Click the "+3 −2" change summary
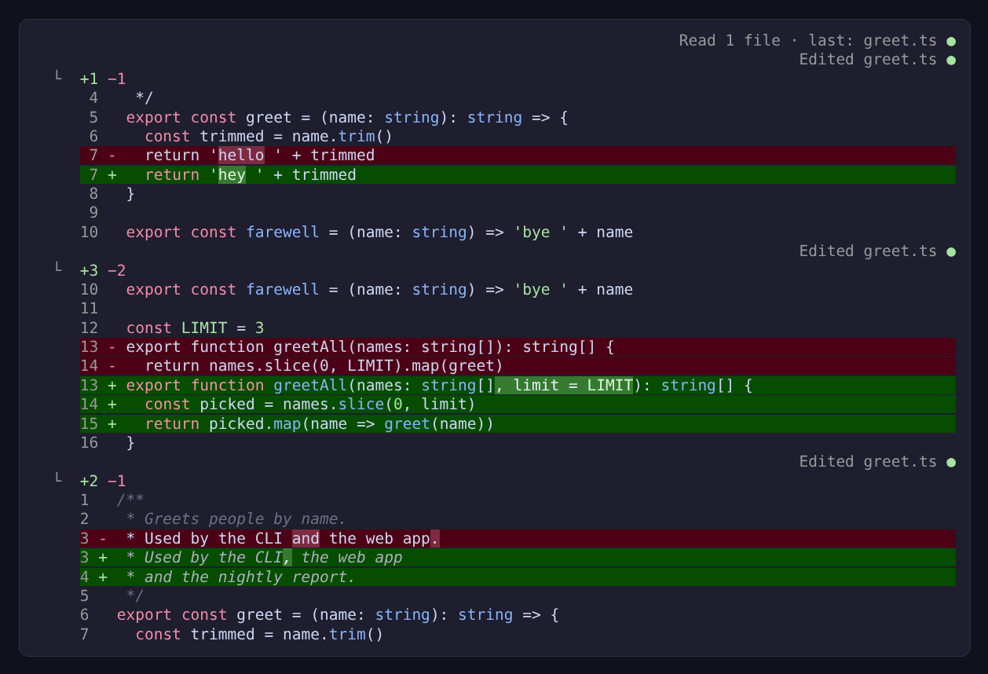Screen dimensions: 988x674 coord(103,270)
